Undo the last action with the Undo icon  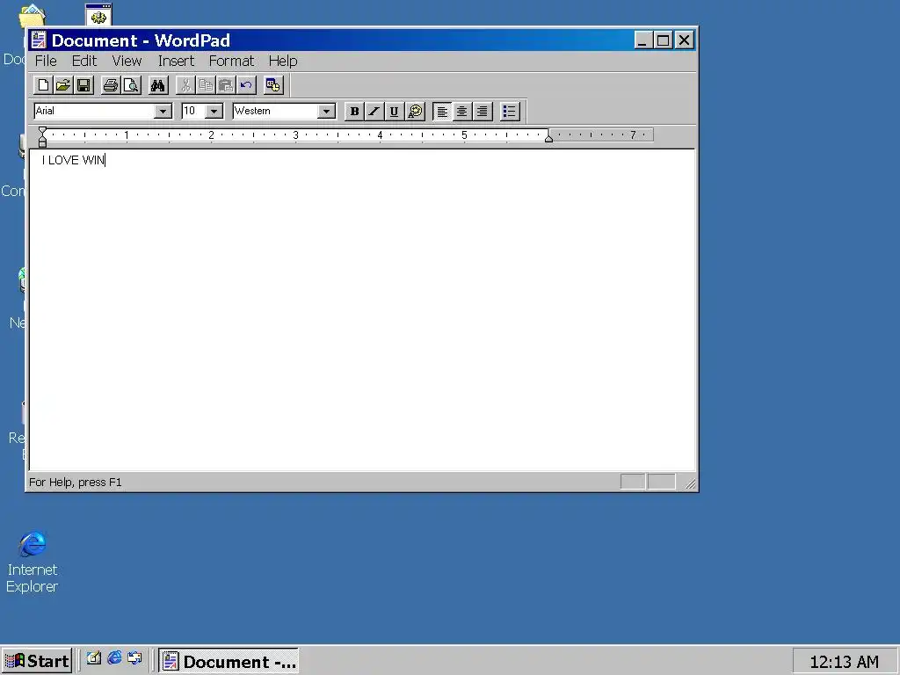pyautogui.click(x=246, y=85)
